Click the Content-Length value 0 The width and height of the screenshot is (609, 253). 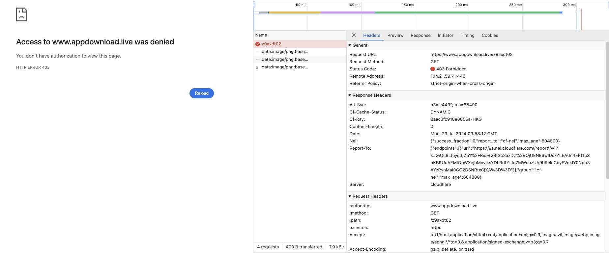[x=432, y=127]
